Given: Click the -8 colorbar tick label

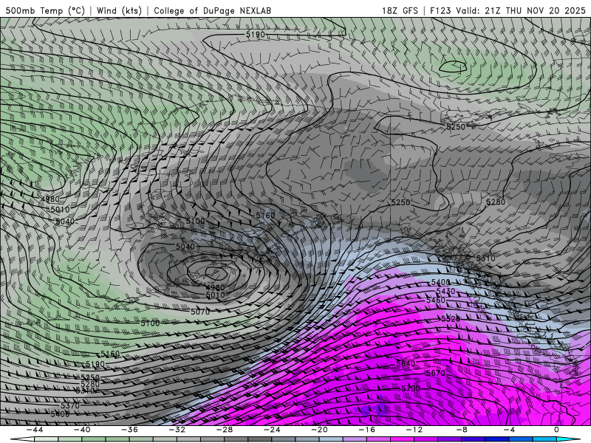Looking at the screenshot, I should pyautogui.click(x=462, y=430).
